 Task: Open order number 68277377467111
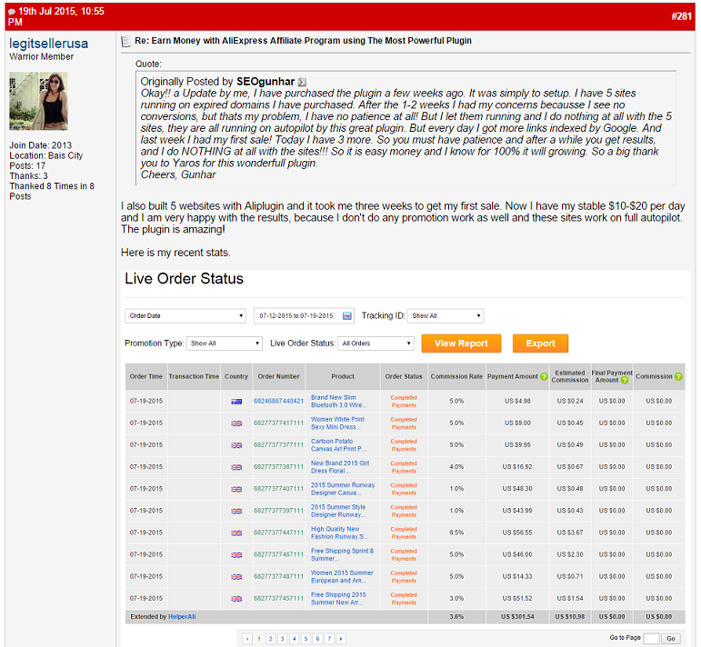278,554
